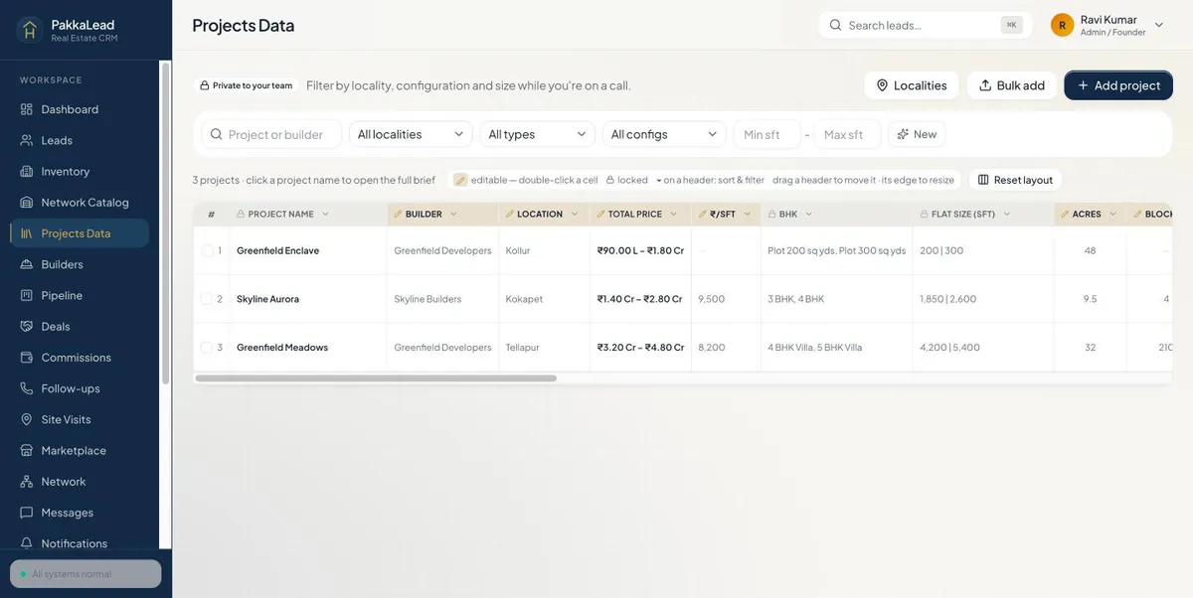
Task: Click the Max sft input
Action: pyautogui.click(x=847, y=134)
